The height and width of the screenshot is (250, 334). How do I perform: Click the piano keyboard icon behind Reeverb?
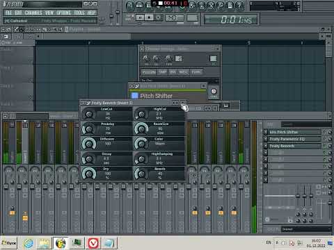click(225, 106)
